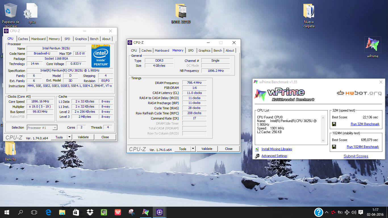Open the Snipping Tool taskbar icon

point(132,212)
